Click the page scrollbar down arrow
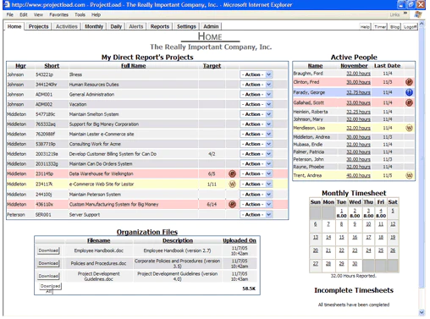 422,312
